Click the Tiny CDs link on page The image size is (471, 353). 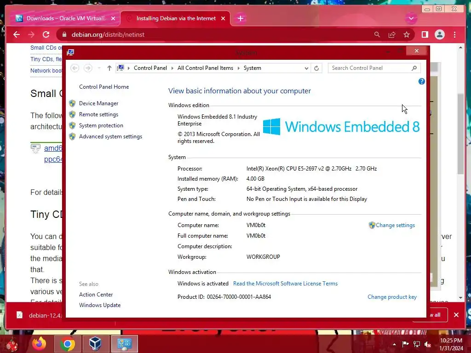pos(46,59)
